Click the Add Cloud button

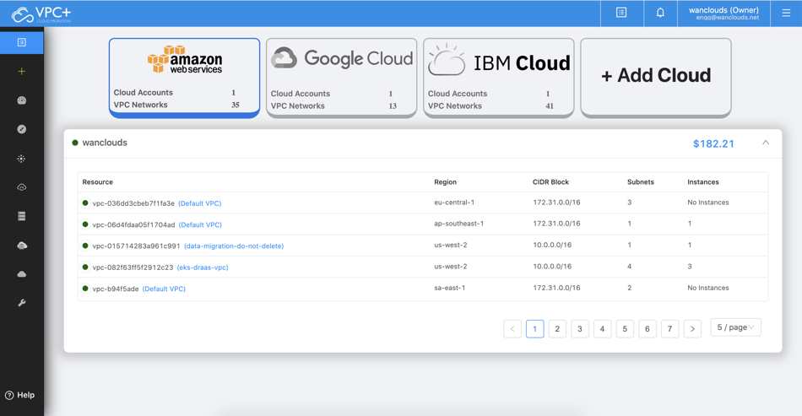tap(655, 76)
